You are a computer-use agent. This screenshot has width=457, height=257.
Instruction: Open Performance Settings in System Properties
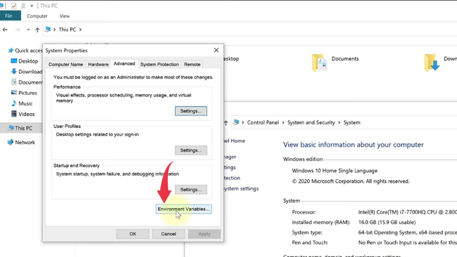[191, 111]
